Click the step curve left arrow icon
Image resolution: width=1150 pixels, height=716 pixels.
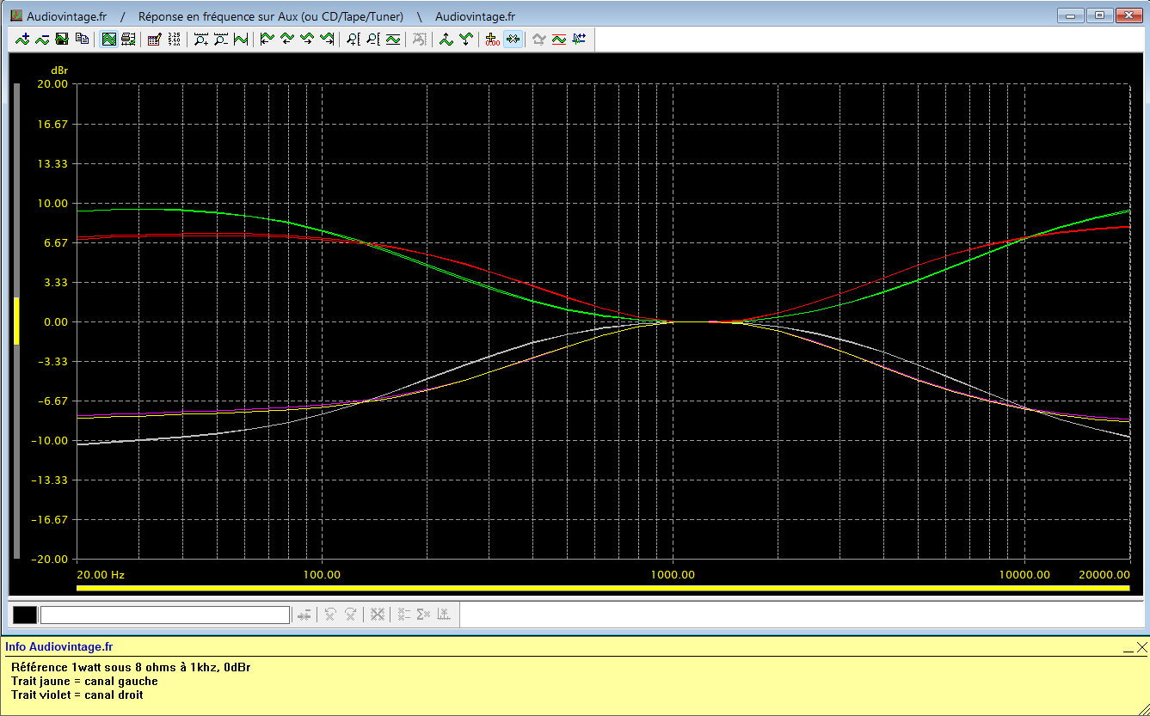pyautogui.click(x=287, y=39)
